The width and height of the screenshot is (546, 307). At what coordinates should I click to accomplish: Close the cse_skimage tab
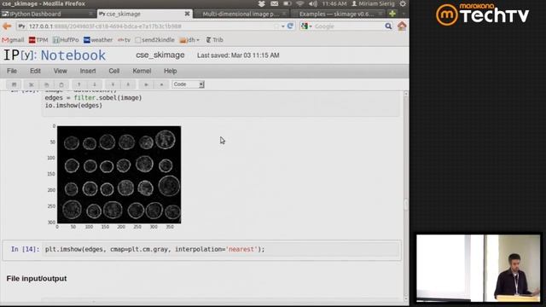pos(187,14)
